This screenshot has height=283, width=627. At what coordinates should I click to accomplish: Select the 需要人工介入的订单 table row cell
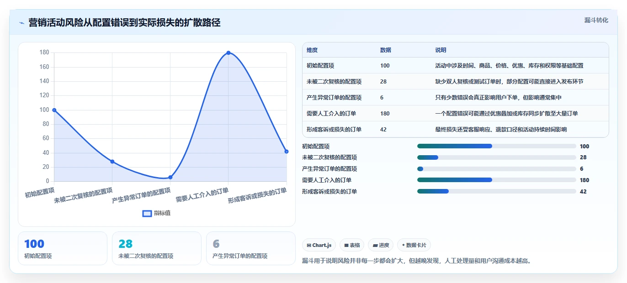pyautogui.click(x=331, y=114)
